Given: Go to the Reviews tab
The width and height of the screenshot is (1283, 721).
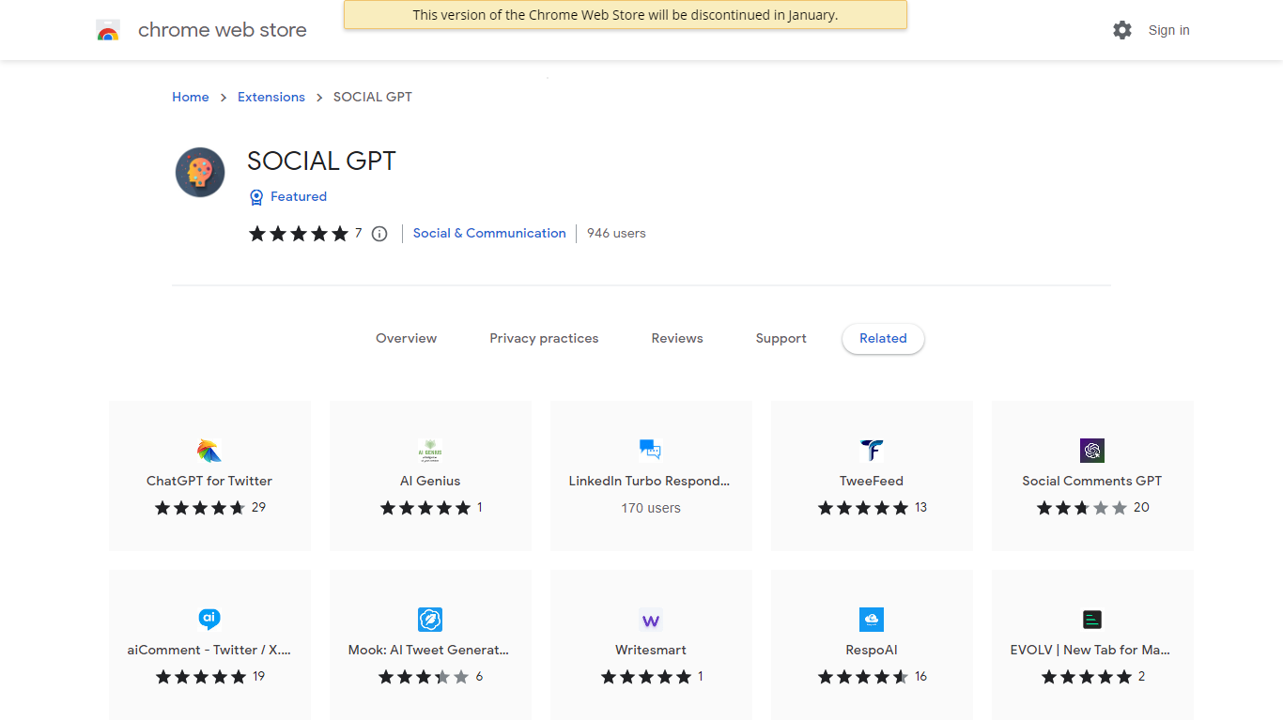Looking at the screenshot, I should pos(677,338).
